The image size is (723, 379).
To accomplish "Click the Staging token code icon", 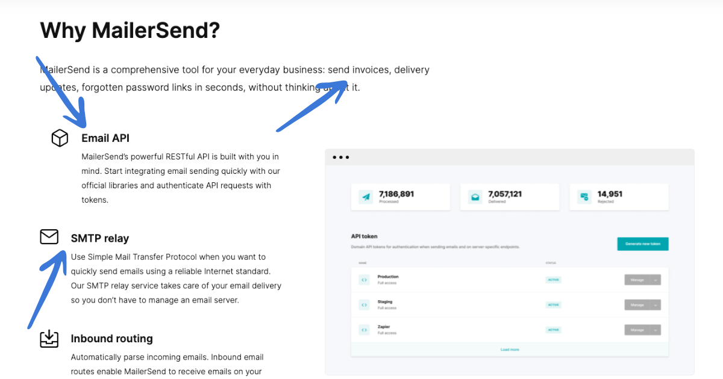I will 364,305.
